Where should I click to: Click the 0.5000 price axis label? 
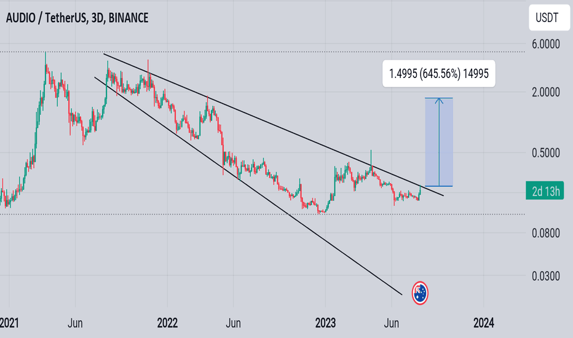545,153
